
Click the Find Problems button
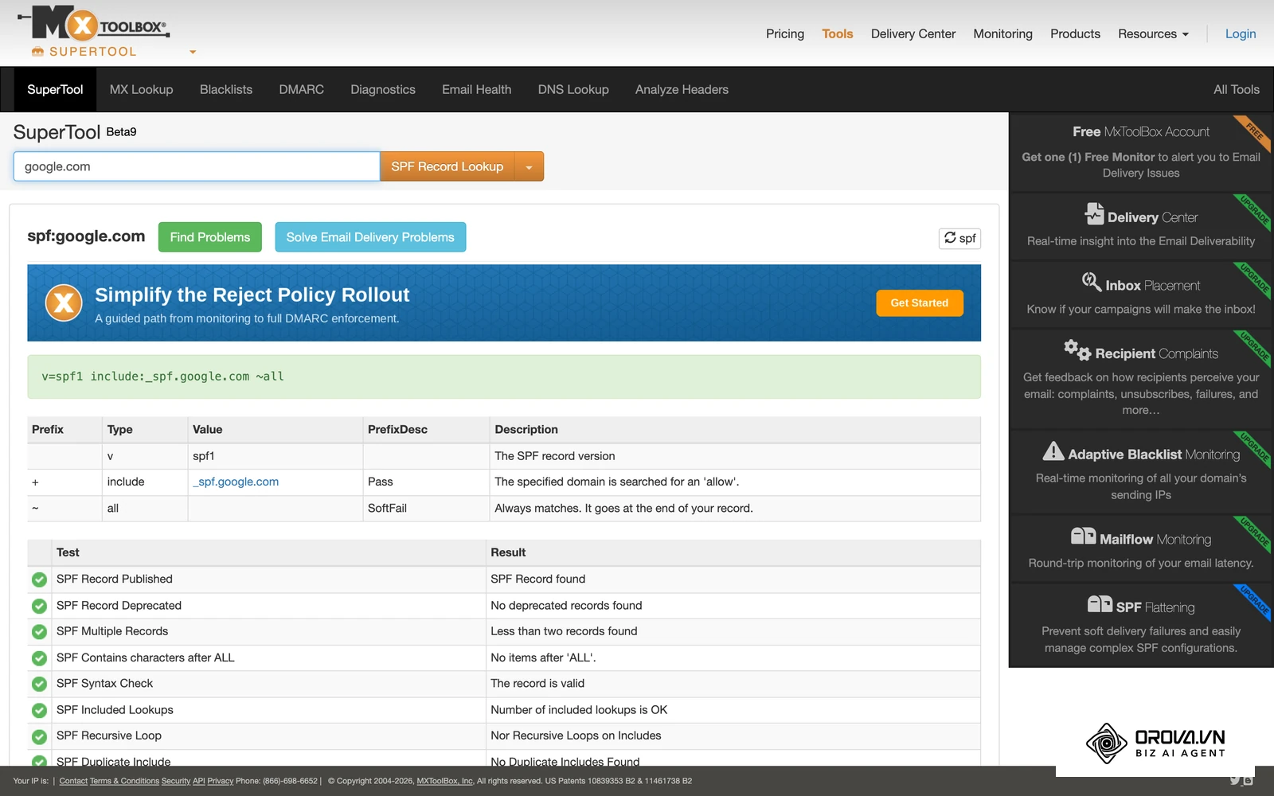(210, 237)
